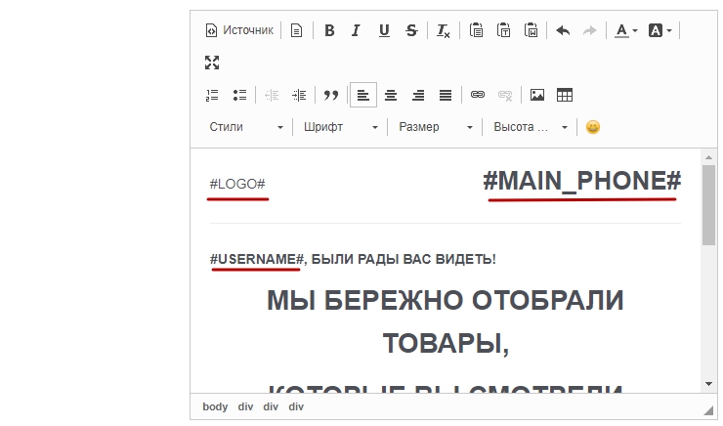Viewport: 723px width, 426px height.
Task: Center align the text
Action: tap(391, 95)
